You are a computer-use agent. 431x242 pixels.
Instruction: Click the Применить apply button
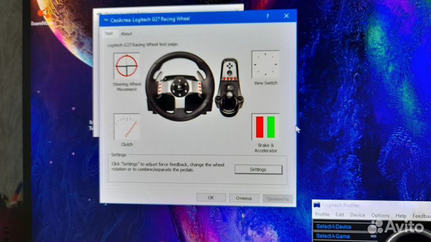(x=277, y=198)
